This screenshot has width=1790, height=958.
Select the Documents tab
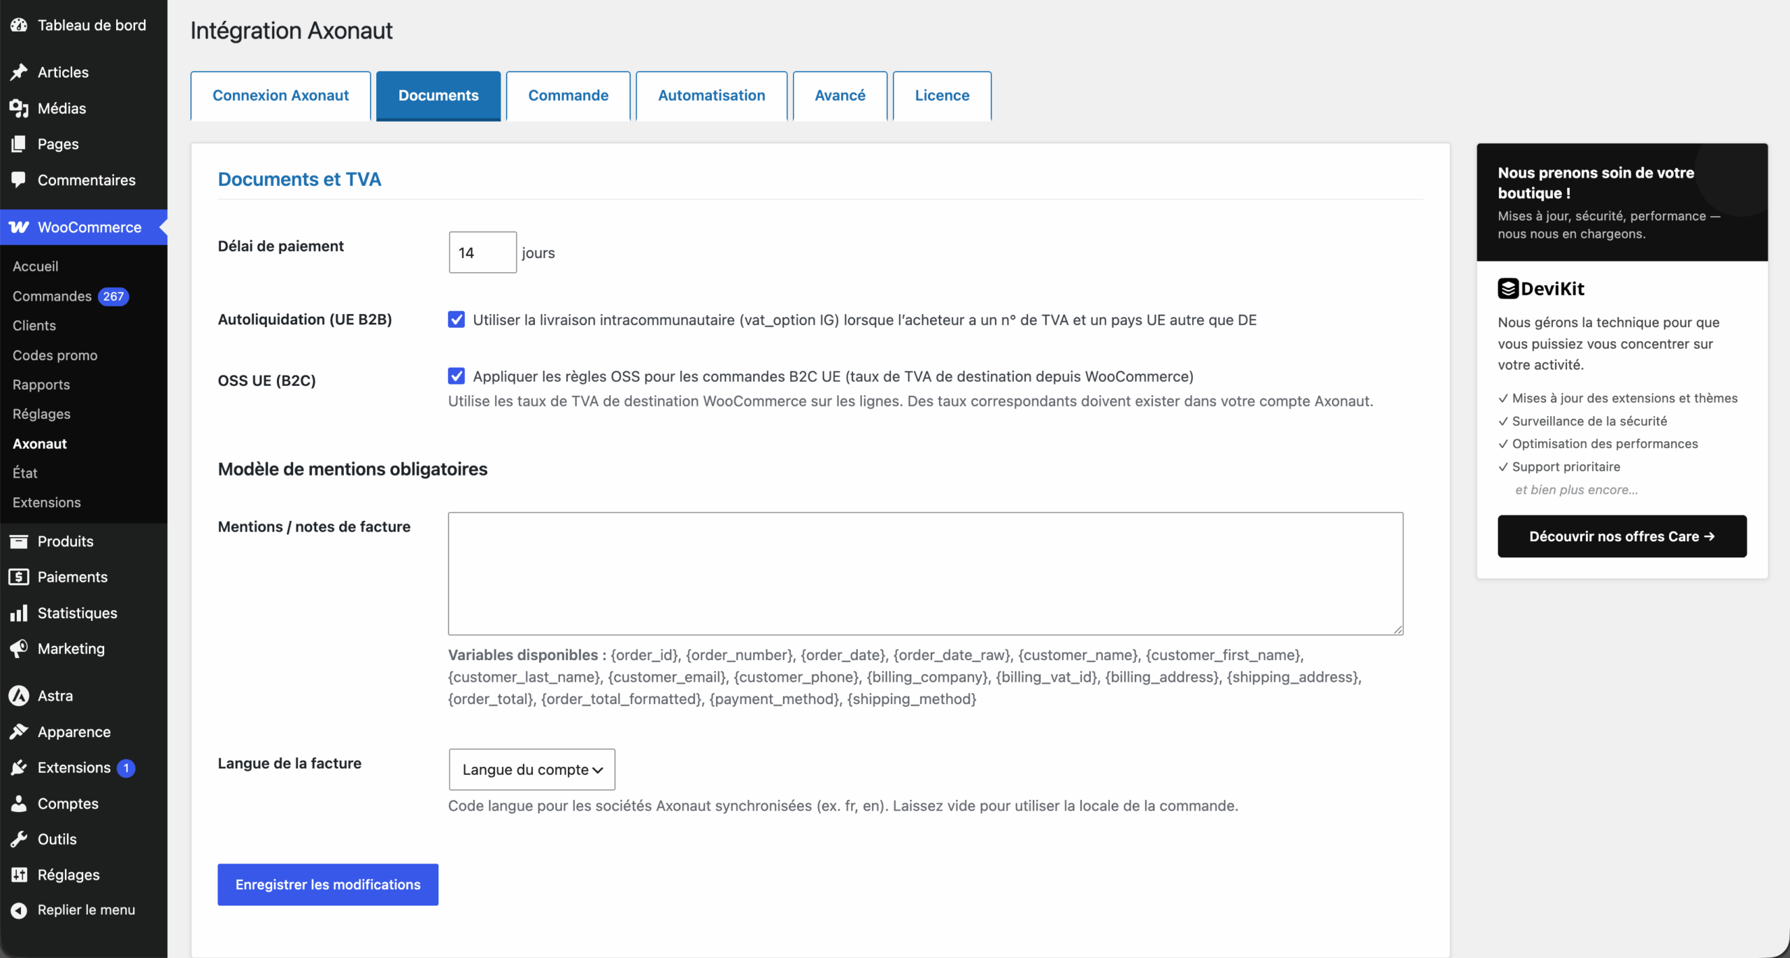click(438, 96)
